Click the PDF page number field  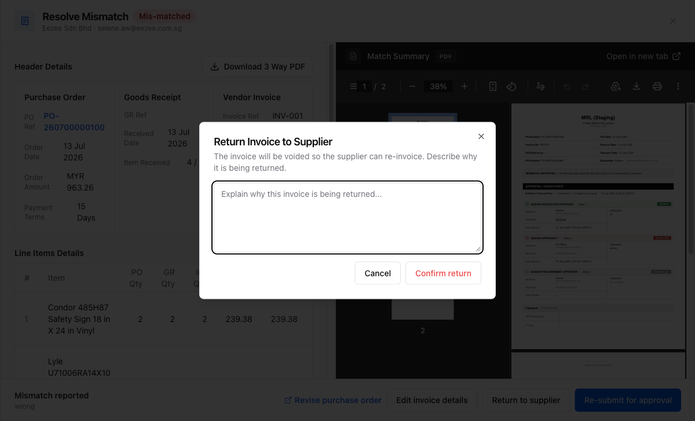coord(364,87)
